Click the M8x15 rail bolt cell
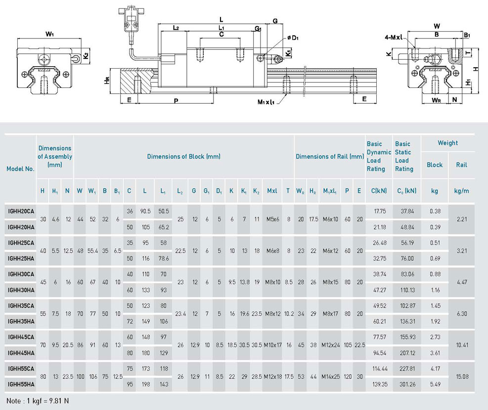Screen dimensions: 488x410 pyautogui.click(x=330, y=282)
